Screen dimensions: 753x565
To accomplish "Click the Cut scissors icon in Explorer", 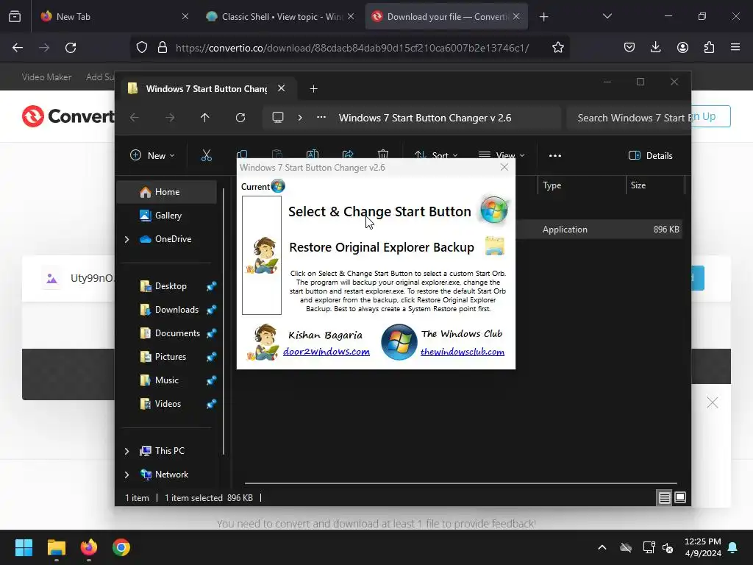I will 207,155.
